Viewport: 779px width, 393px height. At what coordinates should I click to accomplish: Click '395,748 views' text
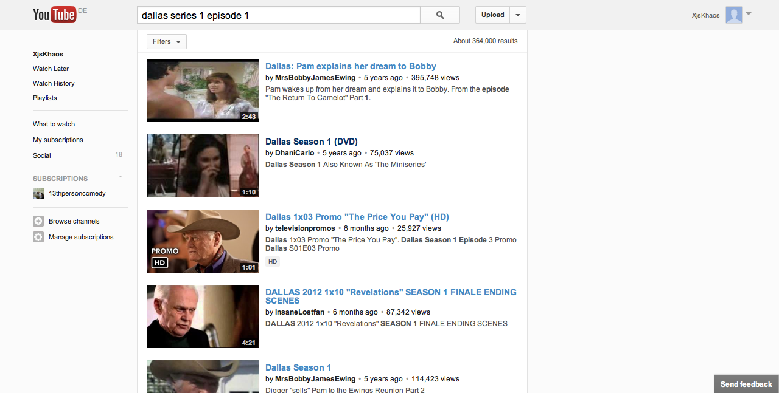tap(435, 78)
